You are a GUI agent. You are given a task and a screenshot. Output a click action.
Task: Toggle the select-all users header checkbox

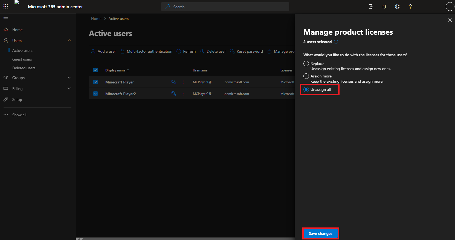click(95, 70)
